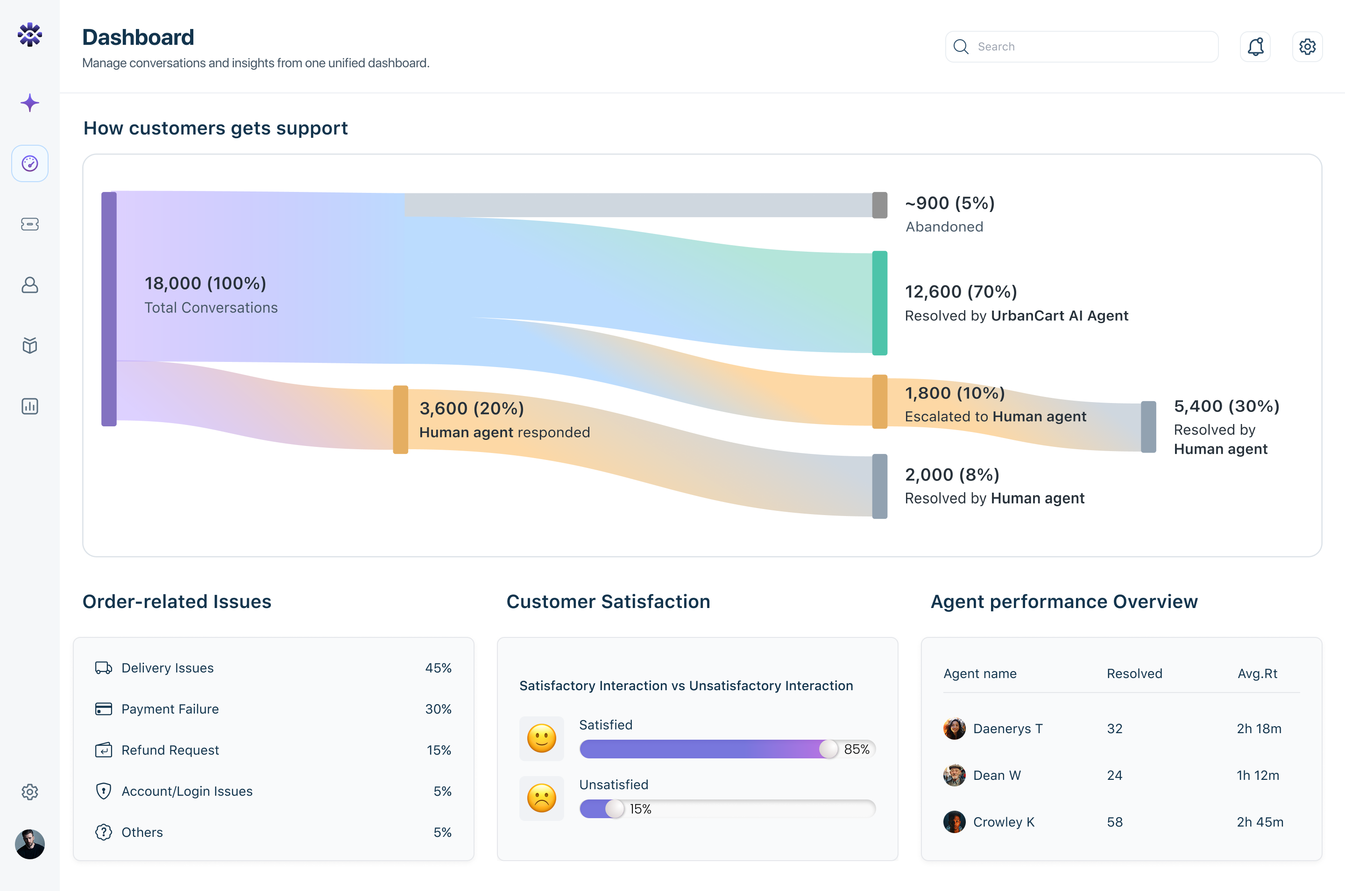
Task: Click inside the Search input field
Action: [1080, 46]
